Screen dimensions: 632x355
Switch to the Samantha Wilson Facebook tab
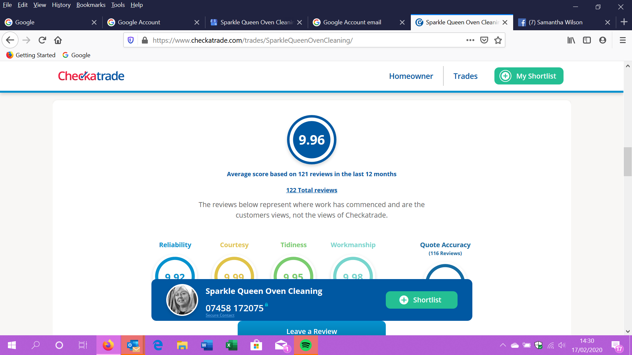pyautogui.click(x=565, y=22)
